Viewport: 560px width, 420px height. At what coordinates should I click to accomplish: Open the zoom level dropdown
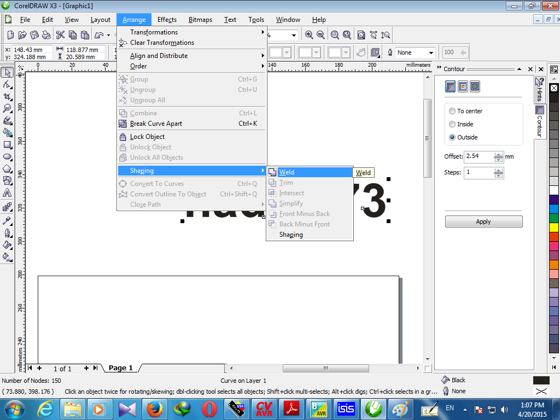pyautogui.click(x=294, y=35)
